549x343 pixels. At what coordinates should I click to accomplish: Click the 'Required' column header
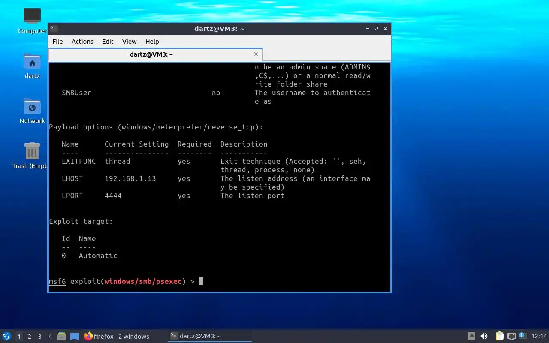pyautogui.click(x=195, y=144)
